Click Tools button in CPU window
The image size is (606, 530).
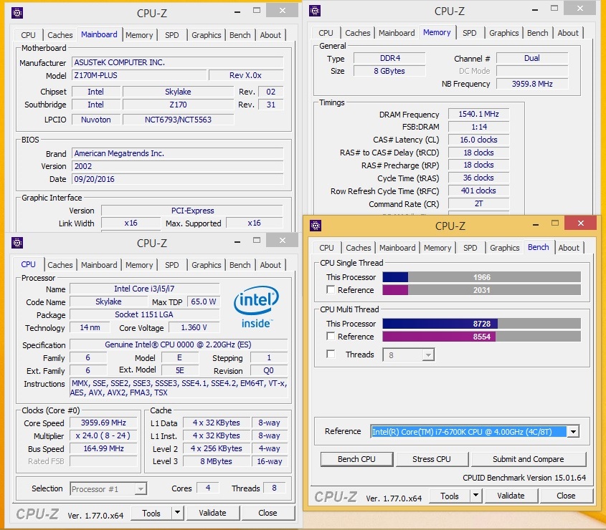tap(151, 513)
